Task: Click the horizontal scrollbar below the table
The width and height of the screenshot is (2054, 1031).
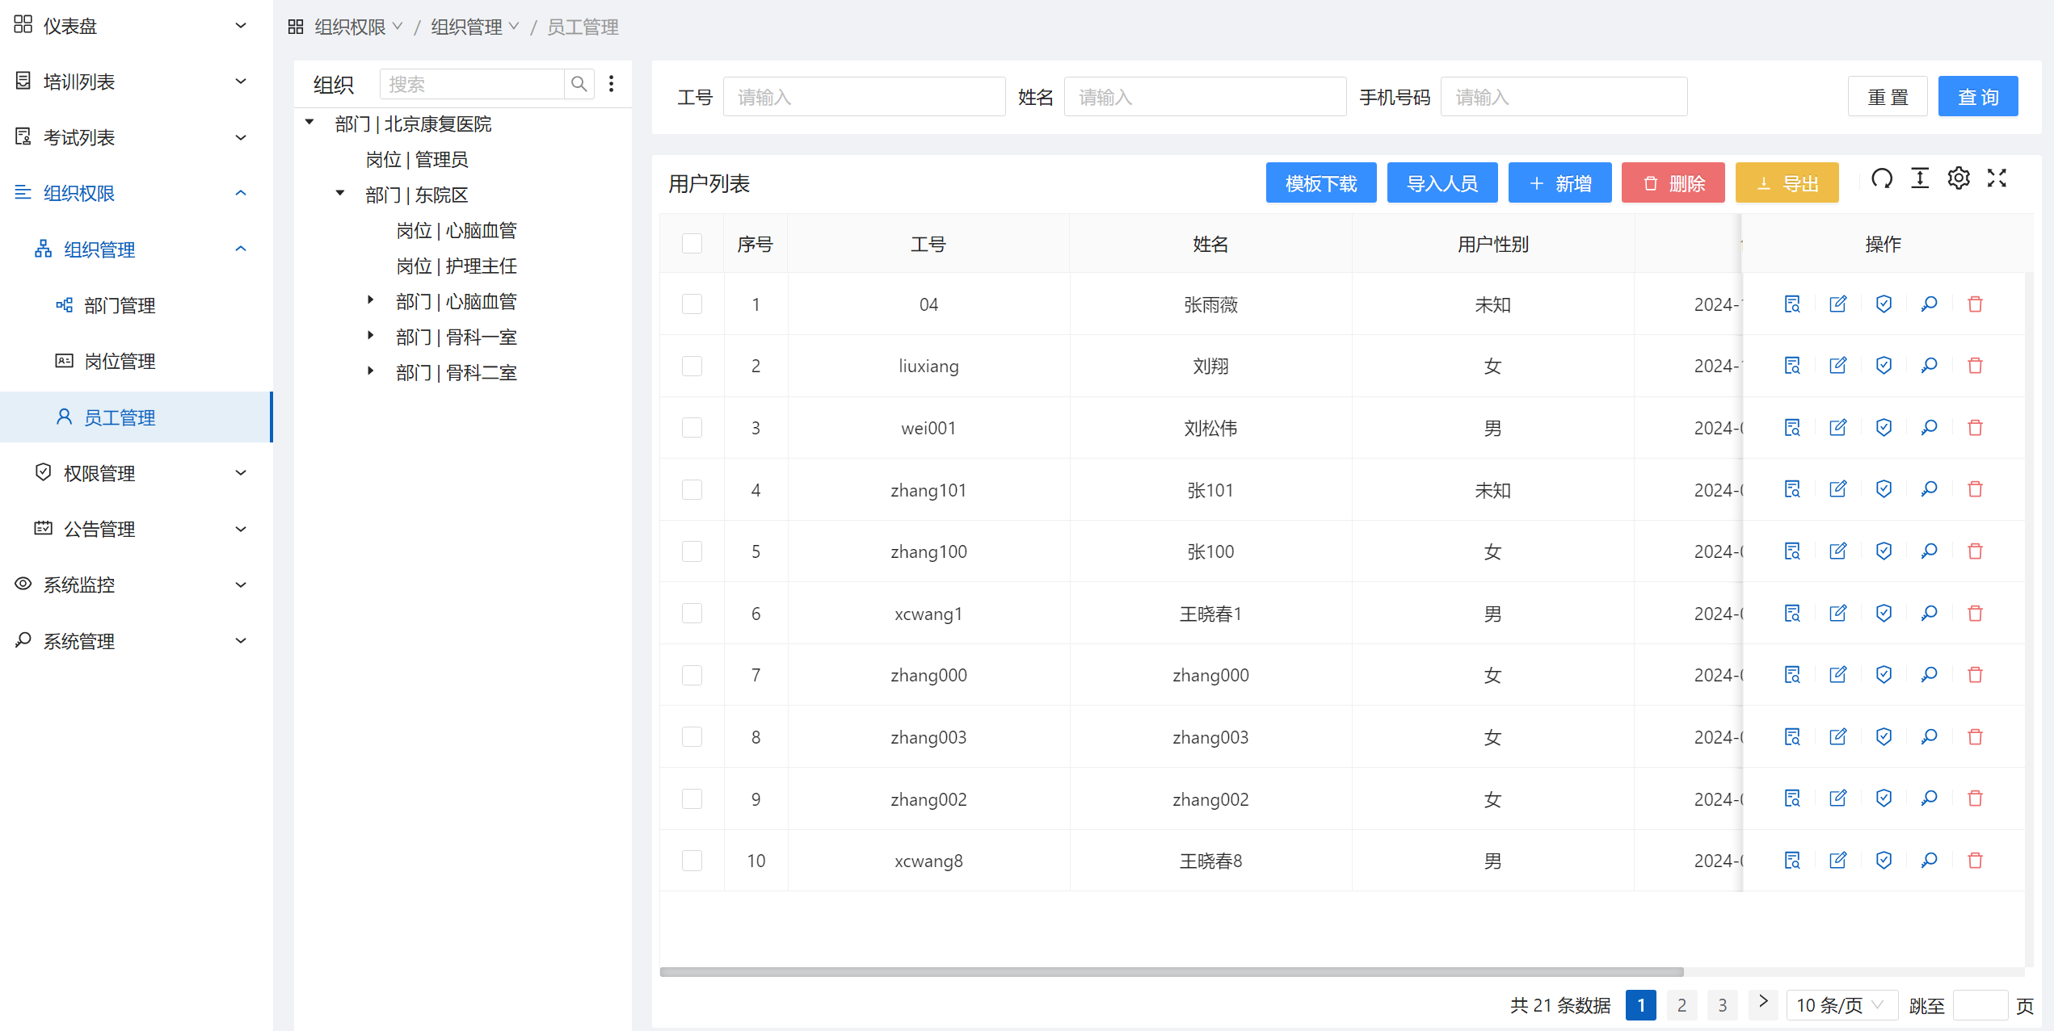Action: pos(1172,972)
